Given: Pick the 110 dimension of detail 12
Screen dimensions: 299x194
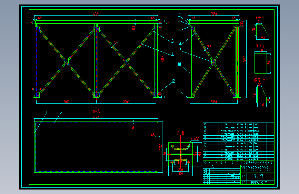Looking at the screenshot, I should (x=262, y=105).
